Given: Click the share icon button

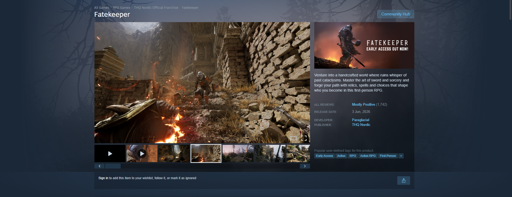Looking at the screenshot, I should coord(403,180).
